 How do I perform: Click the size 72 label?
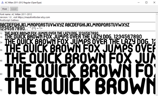pyautogui.click(x=1, y=90)
